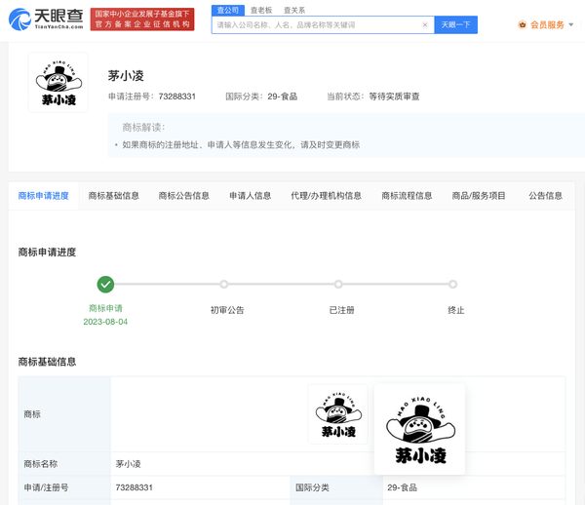The height and width of the screenshot is (505, 585).
Task: Click the crown membership icon
Action: coord(523,24)
